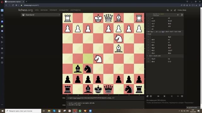Click the lichess.org logo

click(x=25, y=10)
